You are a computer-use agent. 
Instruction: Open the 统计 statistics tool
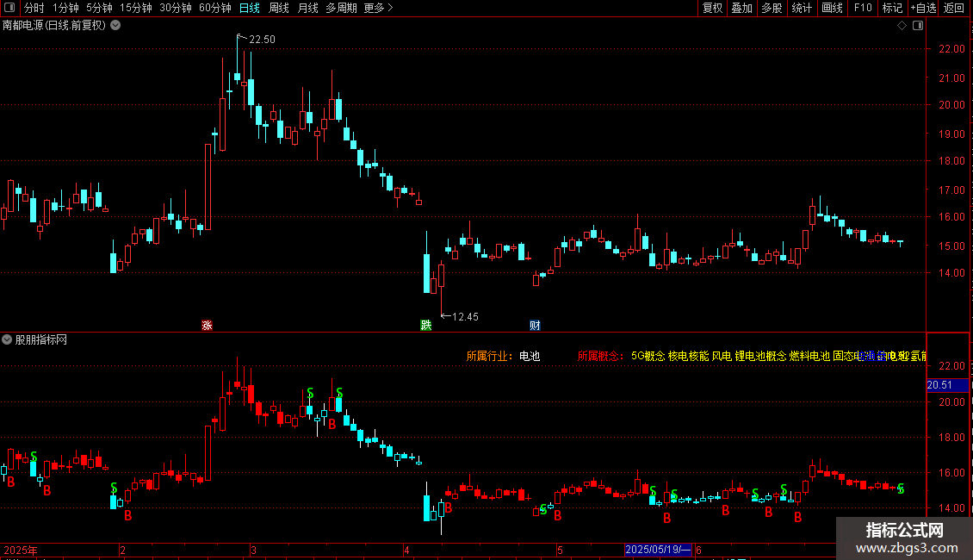tap(802, 8)
